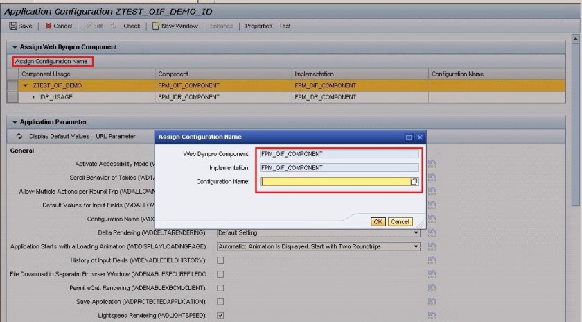Open a New Window

click(x=175, y=26)
